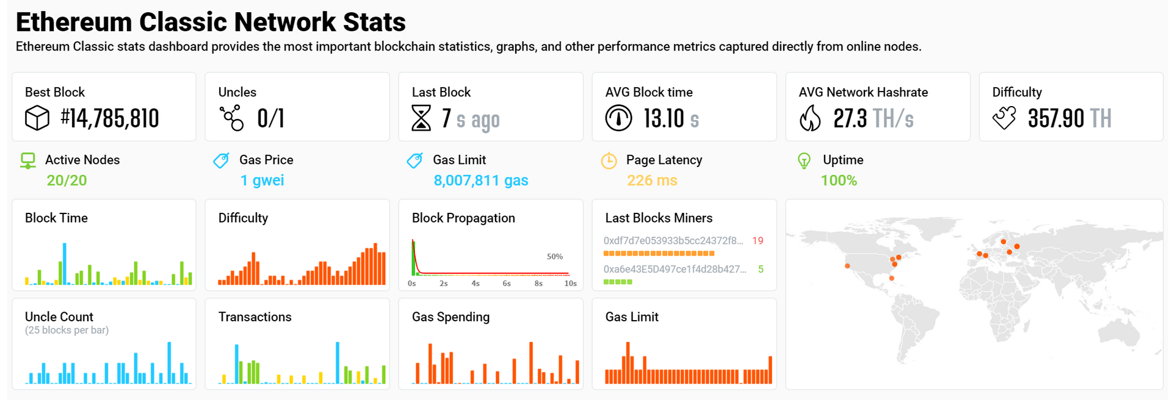Click the Gas Limit tag icon

414,160
